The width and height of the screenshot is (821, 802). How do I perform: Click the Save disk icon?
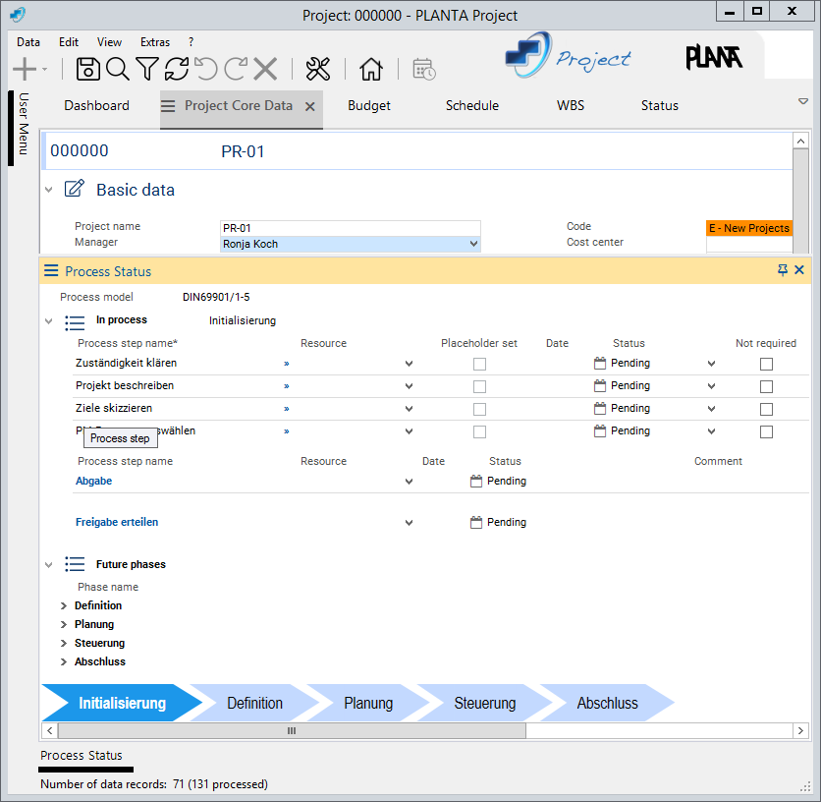[x=88, y=69]
